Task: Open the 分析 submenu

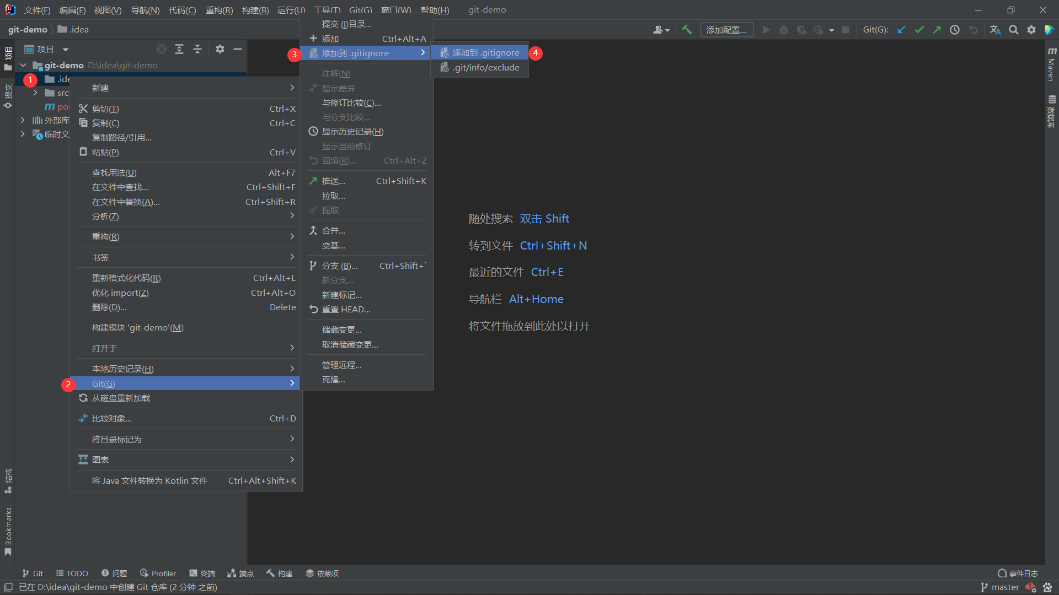Action: click(186, 216)
